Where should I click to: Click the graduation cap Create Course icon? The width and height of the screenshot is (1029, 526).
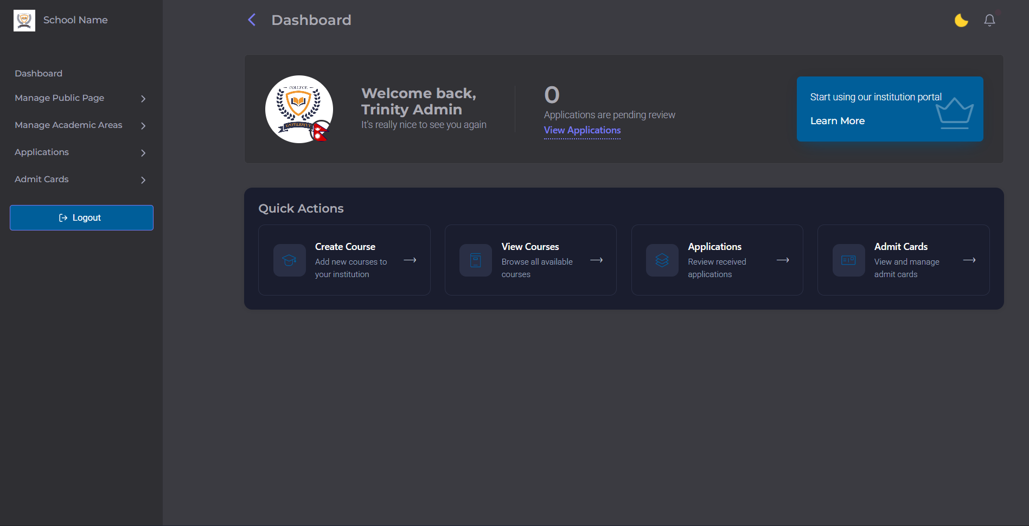[290, 260]
